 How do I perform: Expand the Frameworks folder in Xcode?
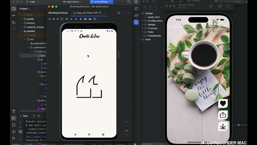pyautogui.click(x=143, y=36)
